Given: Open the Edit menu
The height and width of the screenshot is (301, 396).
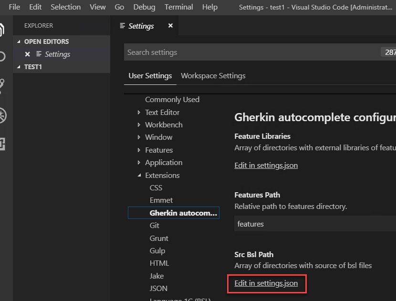Looking at the screenshot, I should point(35,7).
